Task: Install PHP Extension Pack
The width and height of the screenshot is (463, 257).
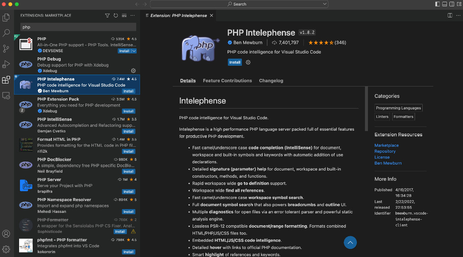Action: [129, 111]
